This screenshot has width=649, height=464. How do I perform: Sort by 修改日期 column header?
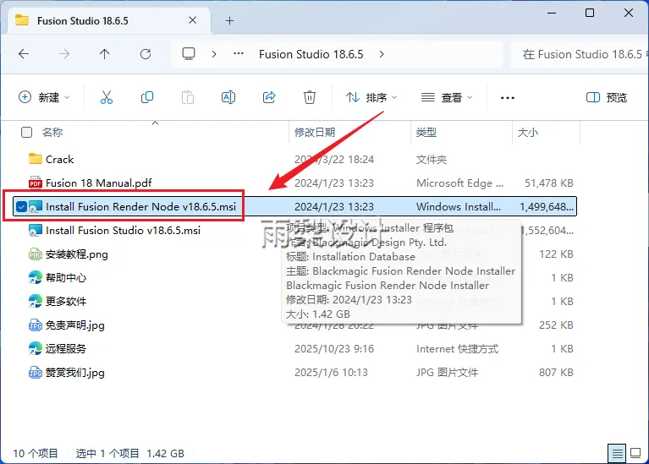coord(315,133)
